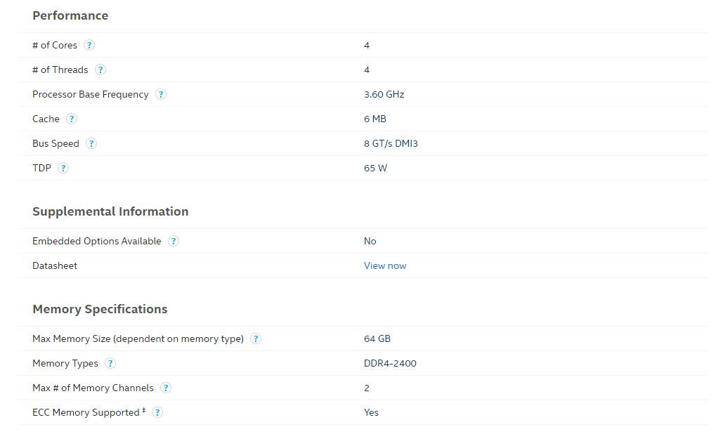The image size is (716, 434).
Task: Click the help icon next to Bus Speed
Action: 91,143
